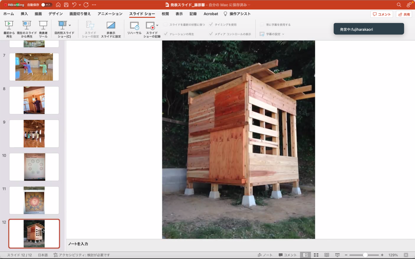Screen dimensions: 415x259
Task: Toggle '常に字幕を使用する' checkbox
Action: (x=262, y=25)
